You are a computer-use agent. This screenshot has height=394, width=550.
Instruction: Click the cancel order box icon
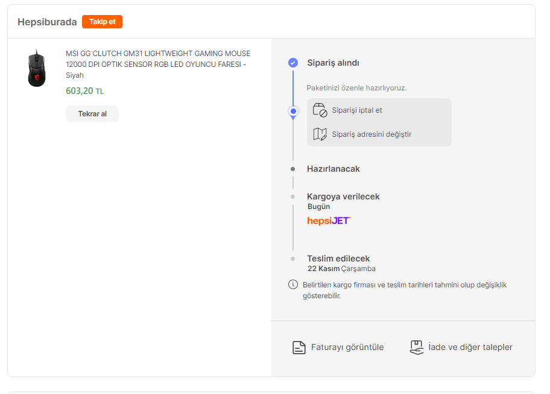[x=320, y=110]
